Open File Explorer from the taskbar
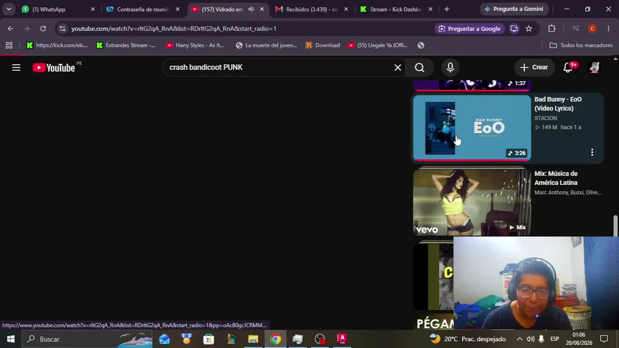The width and height of the screenshot is (619, 348). pos(253,339)
